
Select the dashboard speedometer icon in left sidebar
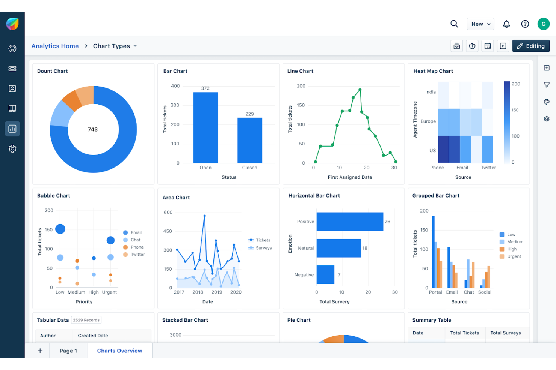coord(12,48)
